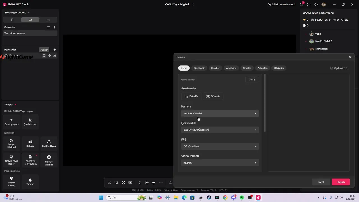Select the Filtreler tab
Image resolution: width=359 pixels, height=202 pixels.
[x=247, y=68]
